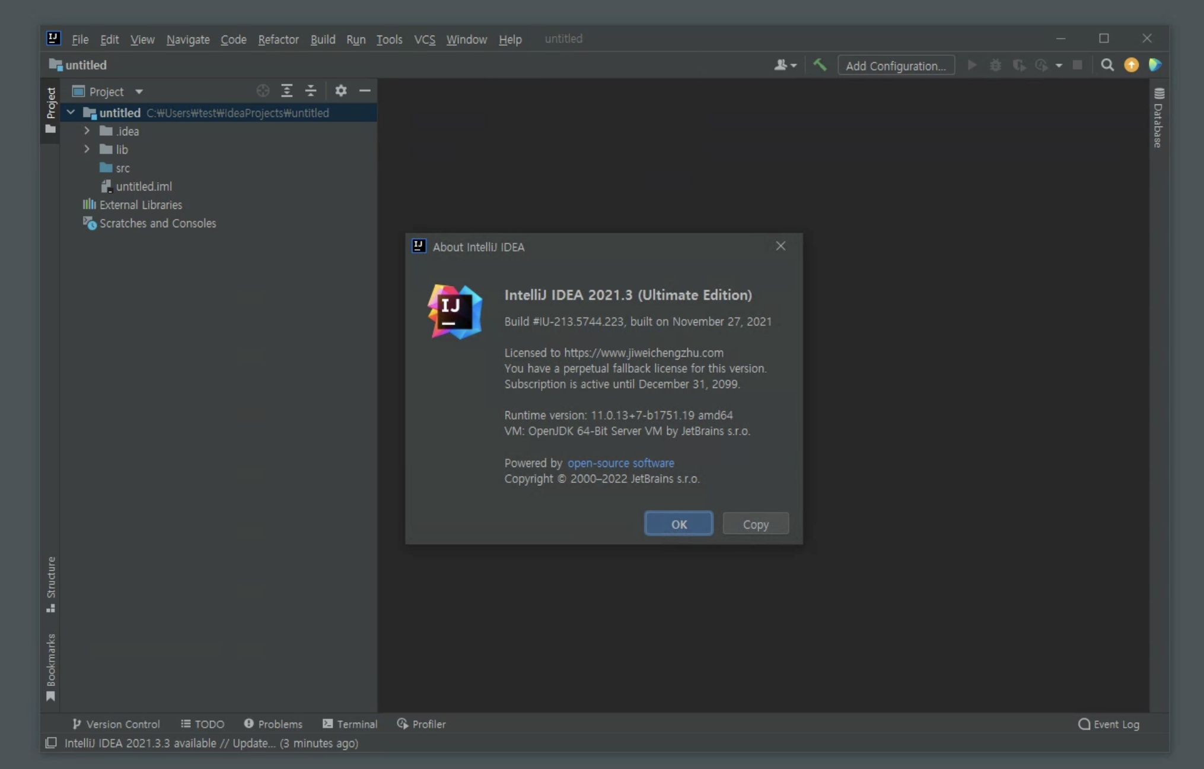Click the Collapse All icon in Project panel
This screenshot has width=1204, height=769.
310,91
